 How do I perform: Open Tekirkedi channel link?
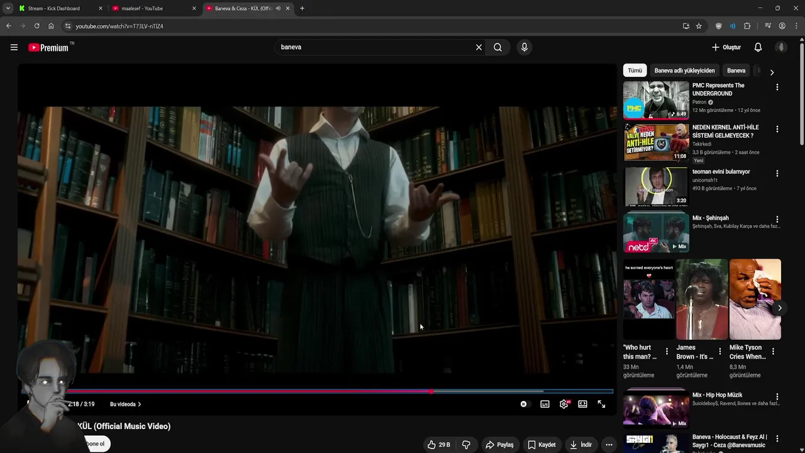tap(702, 144)
